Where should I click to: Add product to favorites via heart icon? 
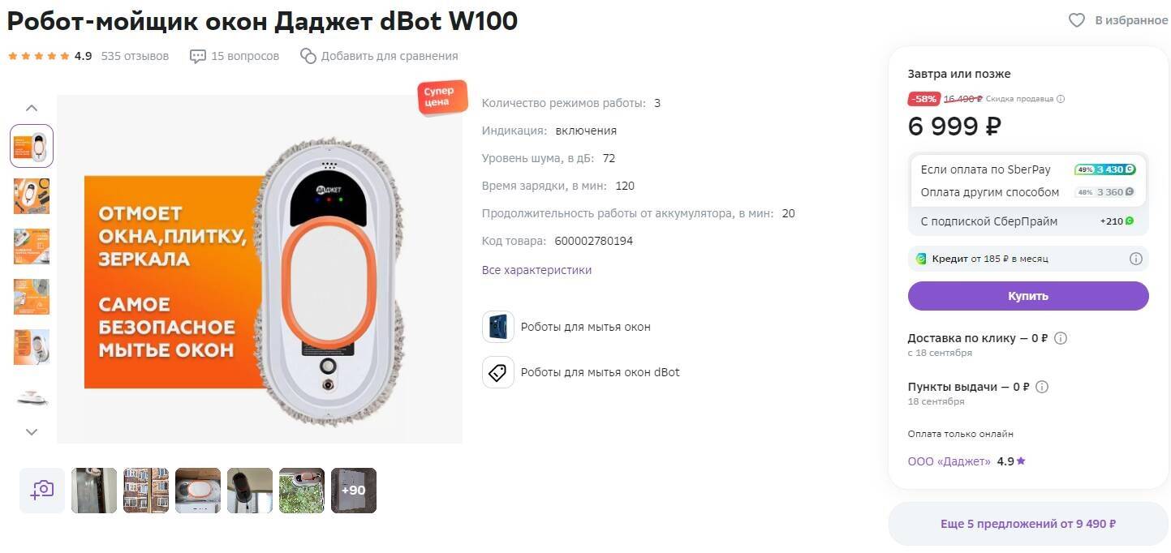(1076, 20)
